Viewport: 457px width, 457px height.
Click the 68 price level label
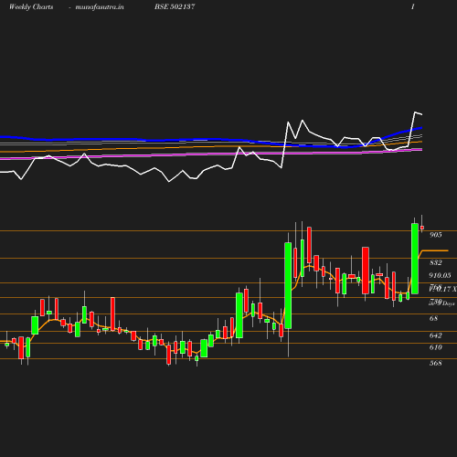(x=433, y=318)
